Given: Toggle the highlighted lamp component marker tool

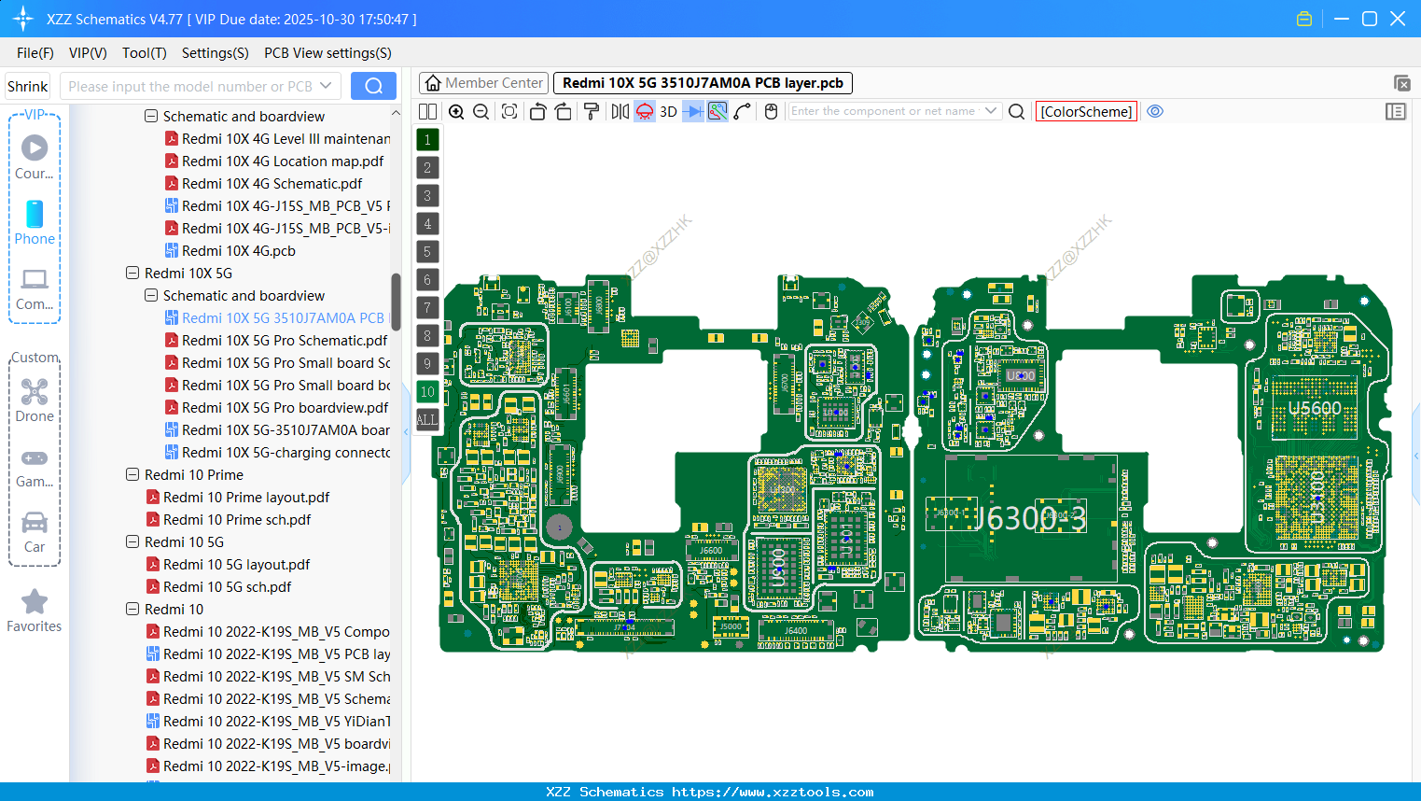Looking at the screenshot, I should pos(644,111).
